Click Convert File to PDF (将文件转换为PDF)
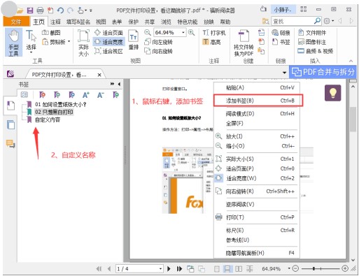Viewport: 359px width, 276px height. click(x=244, y=43)
